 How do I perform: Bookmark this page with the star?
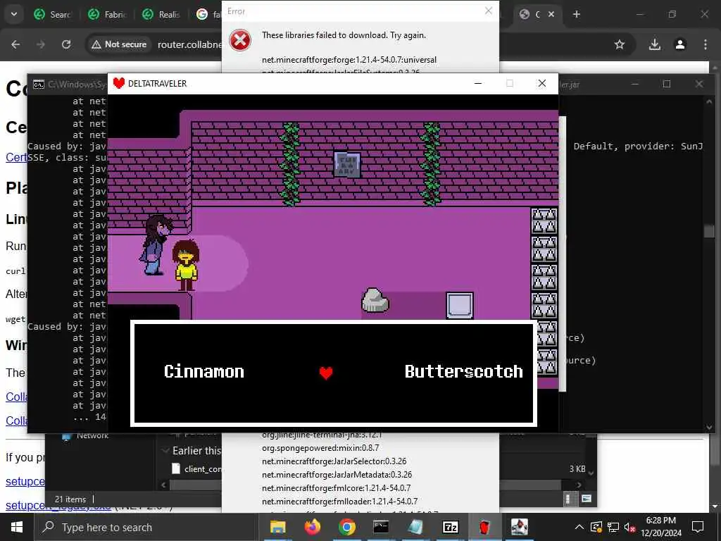click(620, 44)
